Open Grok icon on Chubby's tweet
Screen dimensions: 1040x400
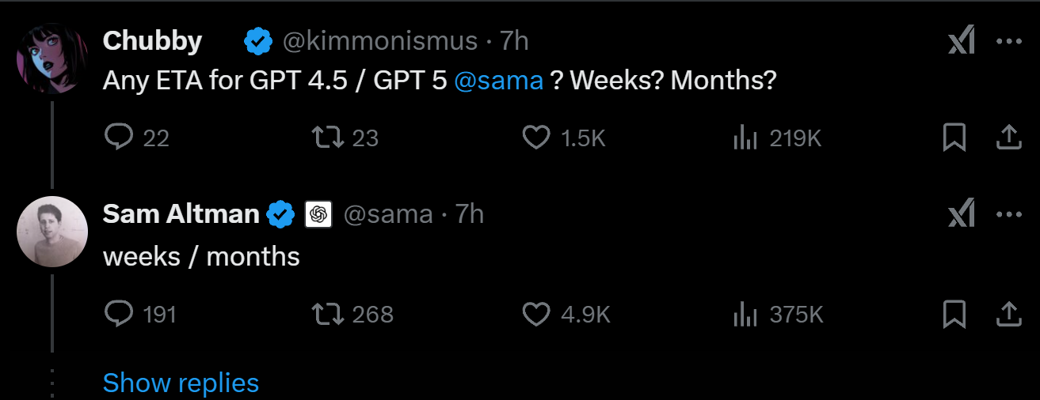tap(961, 41)
